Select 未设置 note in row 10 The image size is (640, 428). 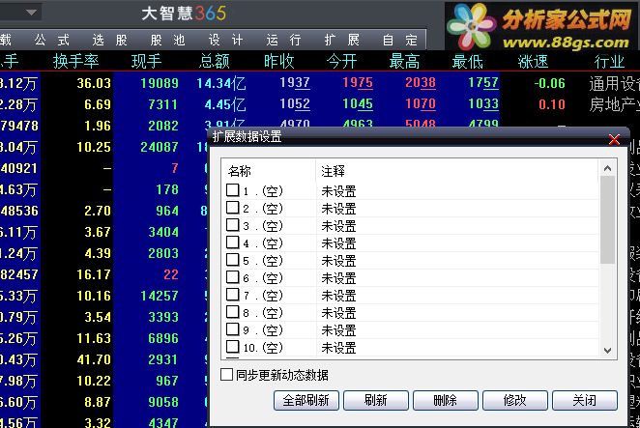pos(338,348)
